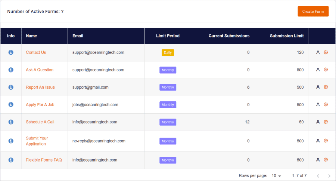Click the Current Submissions column header
The image size is (336, 181).
point(229,36)
